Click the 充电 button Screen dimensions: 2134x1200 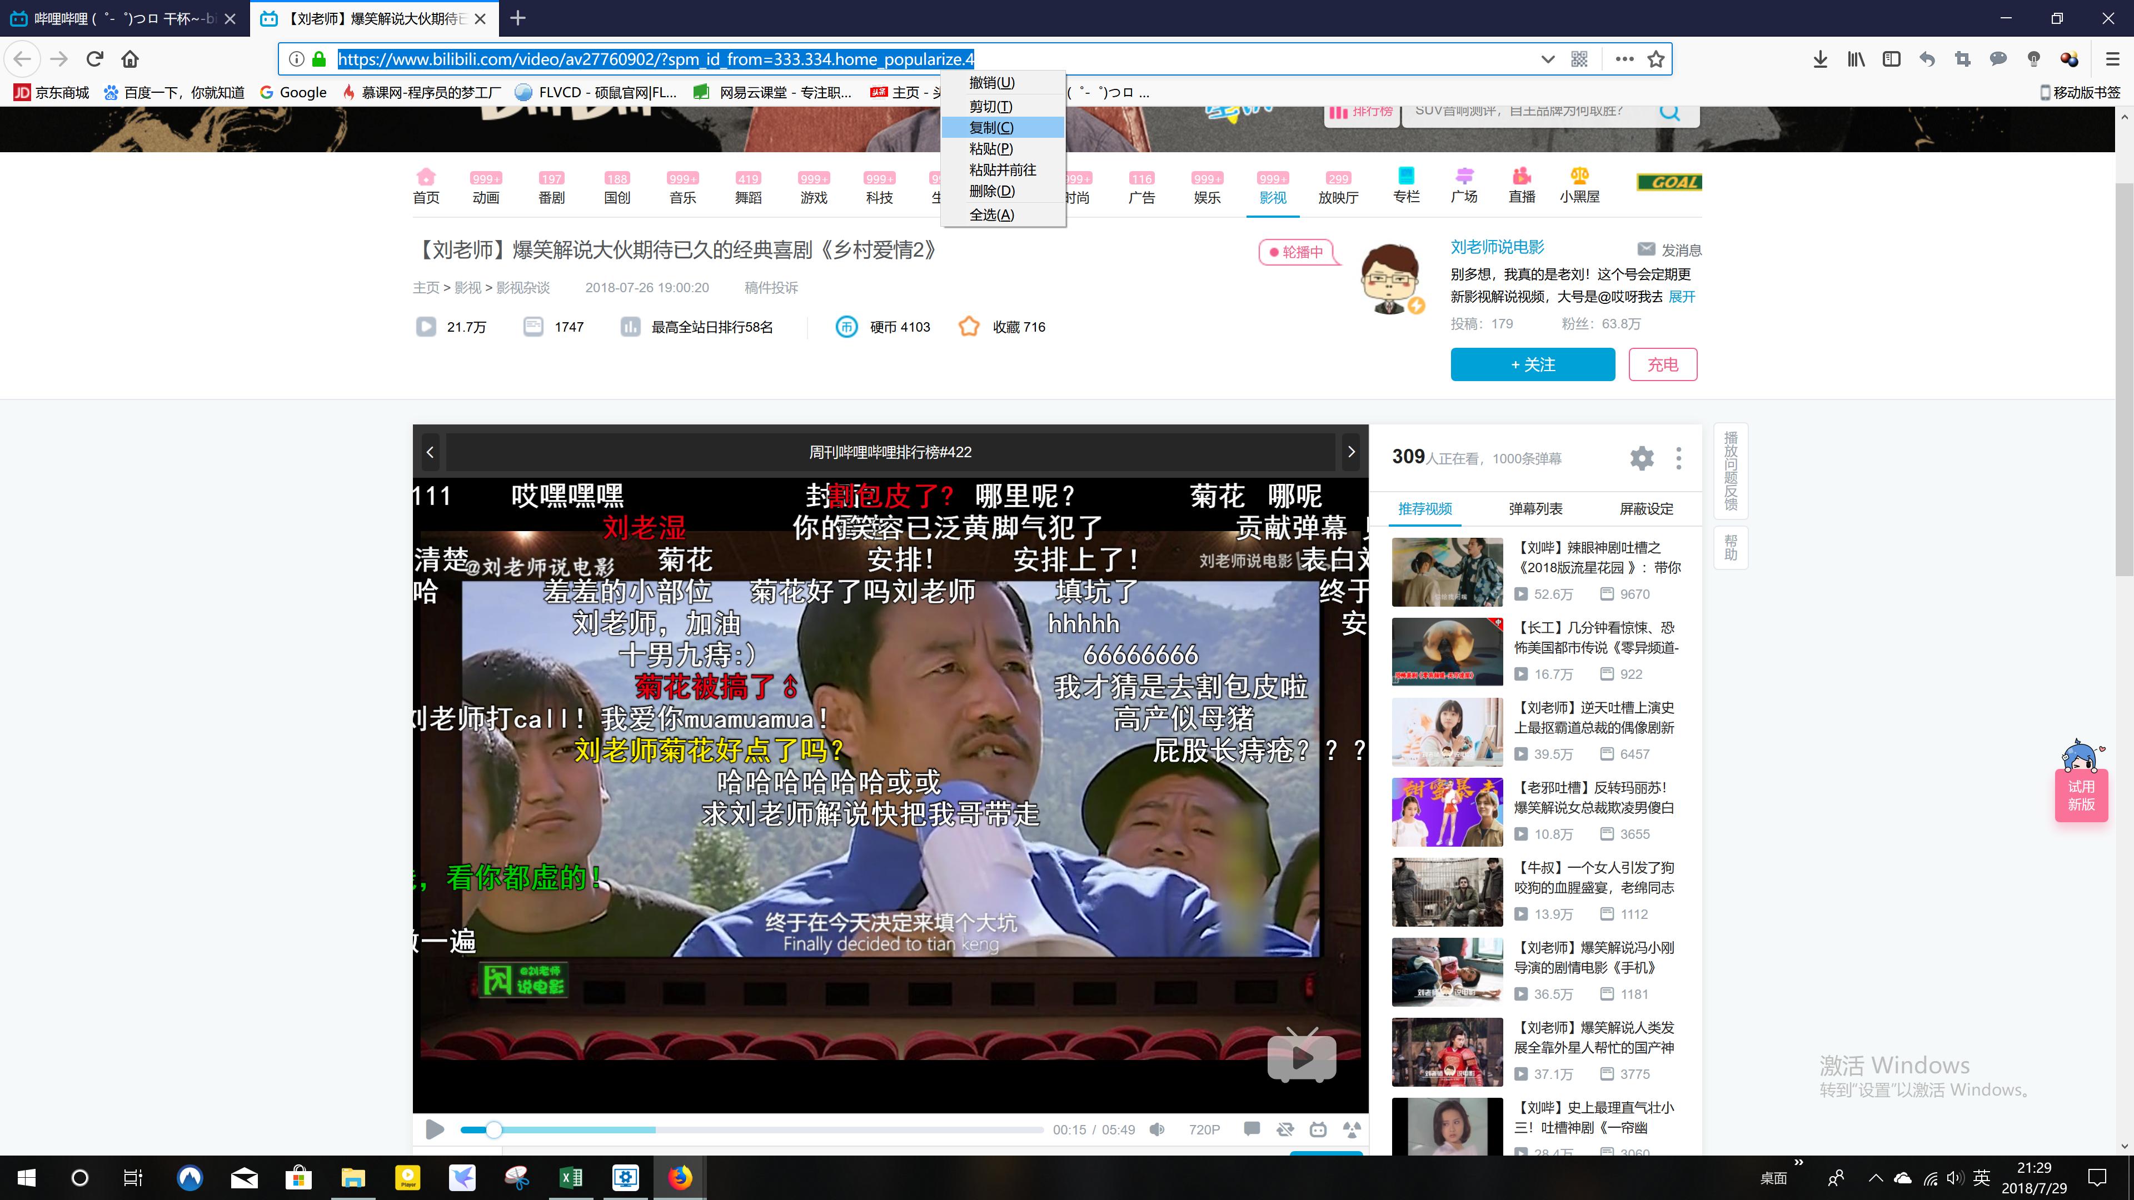(x=1663, y=363)
